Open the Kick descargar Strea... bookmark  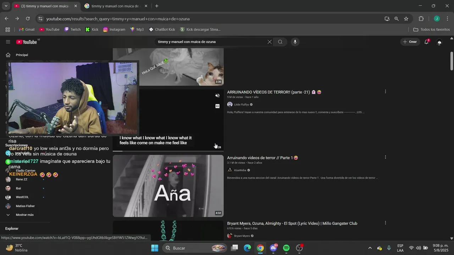click(x=200, y=29)
